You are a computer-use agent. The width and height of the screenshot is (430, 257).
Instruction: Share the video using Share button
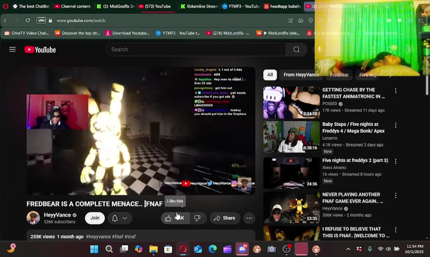pos(224,218)
